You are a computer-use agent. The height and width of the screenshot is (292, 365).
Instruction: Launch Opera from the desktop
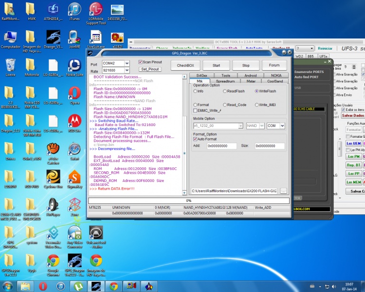click(74, 95)
